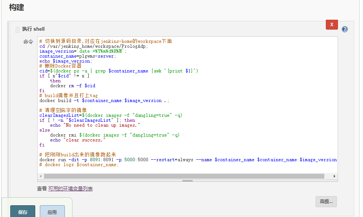Click the 'docker rm -f $cid' line
Viewport: 363px width, 217px height.
click(73, 86)
